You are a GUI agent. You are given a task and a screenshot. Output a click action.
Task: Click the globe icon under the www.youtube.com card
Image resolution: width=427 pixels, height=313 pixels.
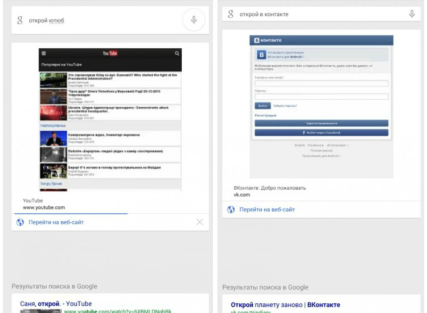coord(20,222)
